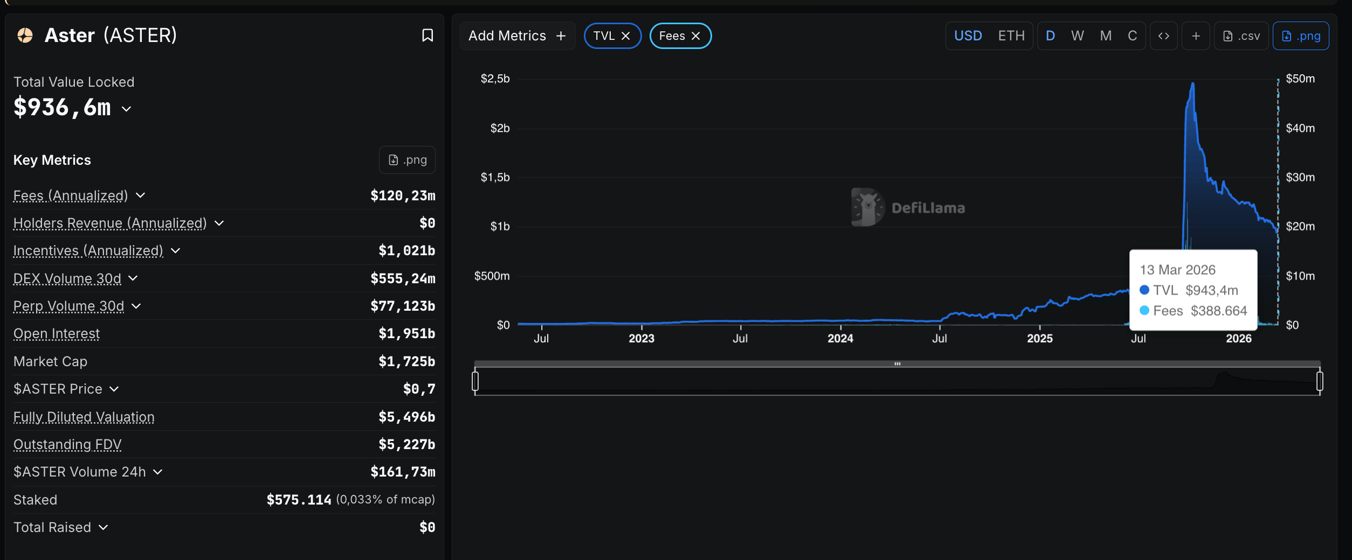
Task: Open the embed code icon
Action: (1164, 36)
